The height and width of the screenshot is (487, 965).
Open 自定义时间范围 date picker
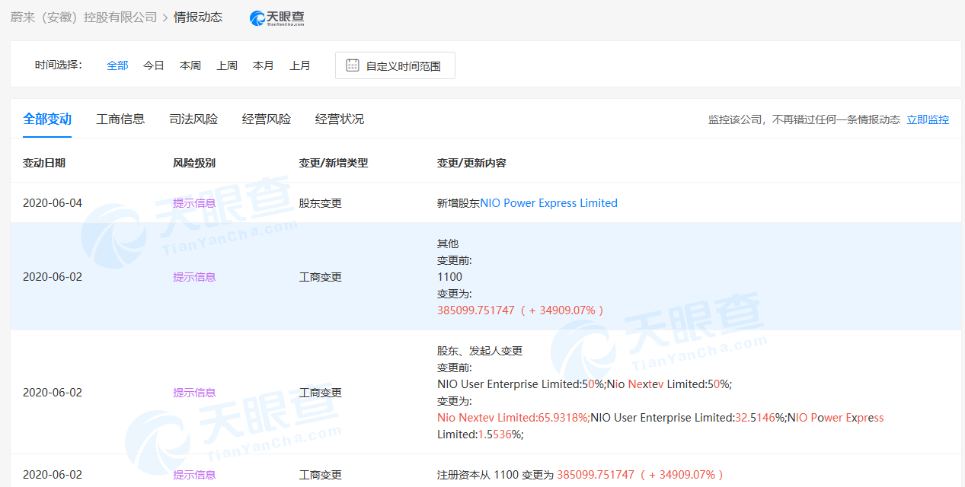(395, 65)
